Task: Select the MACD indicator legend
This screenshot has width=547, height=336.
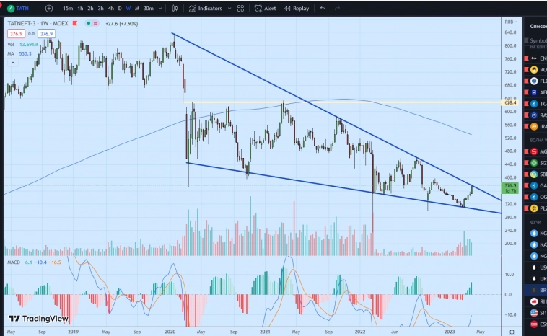Action: coord(34,262)
